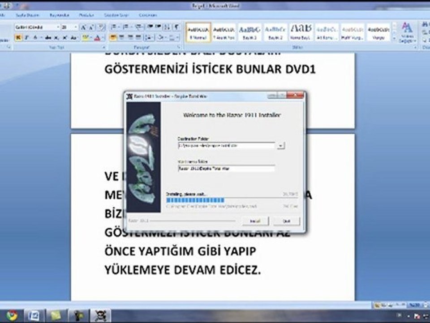Viewport: 430px width, 323px height.
Task: Toggle subscript formatting
Action: pyautogui.click(x=56, y=38)
